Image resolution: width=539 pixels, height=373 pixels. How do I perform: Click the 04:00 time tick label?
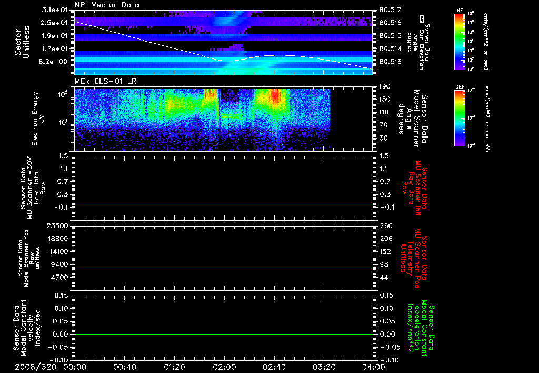click(374, 367)
